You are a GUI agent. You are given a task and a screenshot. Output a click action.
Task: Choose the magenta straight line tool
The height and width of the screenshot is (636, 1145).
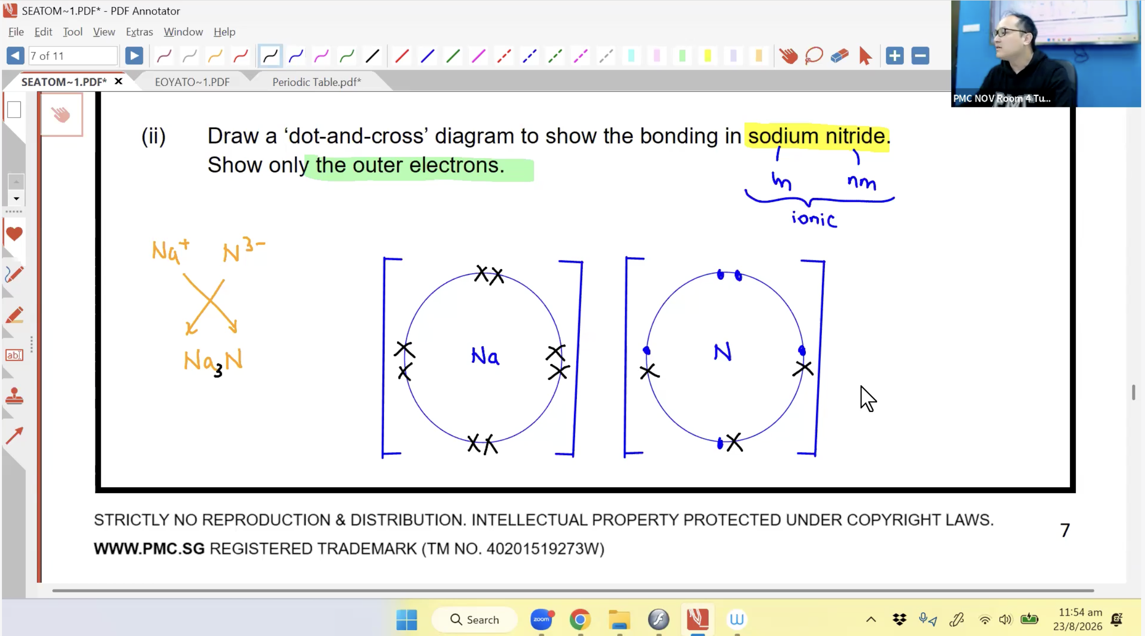pyautogui.click(x=479, y=56)
